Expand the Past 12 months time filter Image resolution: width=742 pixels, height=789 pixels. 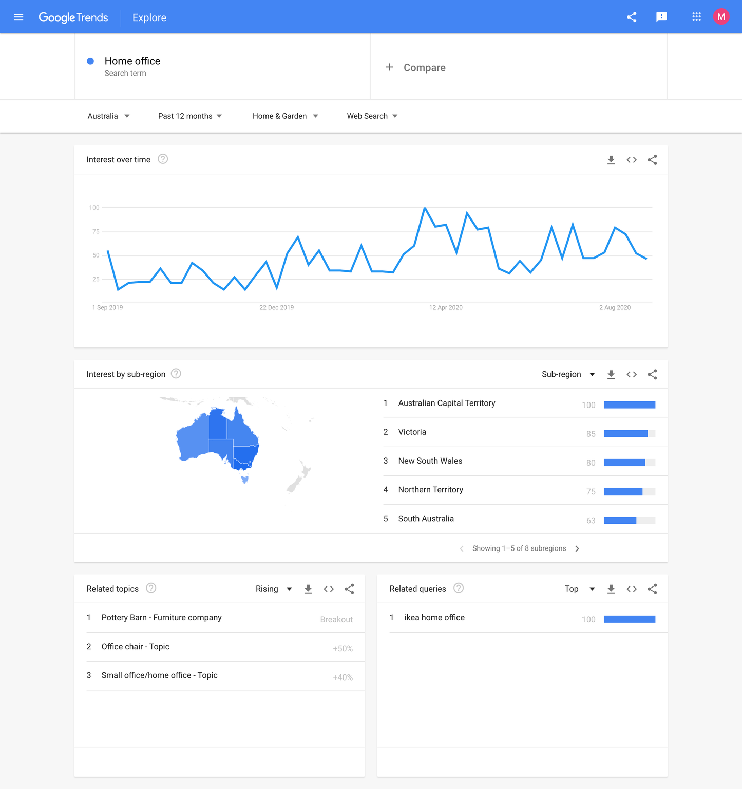(x=190, y=116)
